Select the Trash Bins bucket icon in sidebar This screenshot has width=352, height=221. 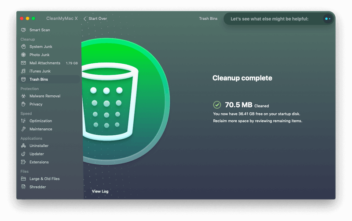coord(23,80)
